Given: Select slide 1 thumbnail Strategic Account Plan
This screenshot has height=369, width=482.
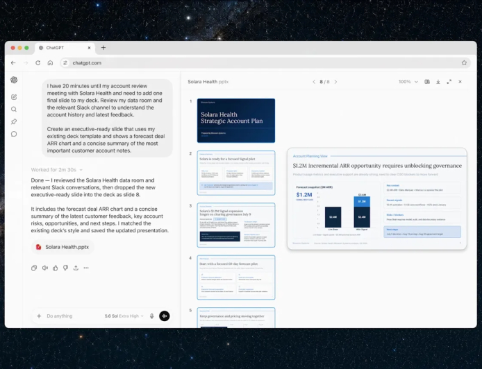Looking at the screenshot, I should (x=236, y=121).
